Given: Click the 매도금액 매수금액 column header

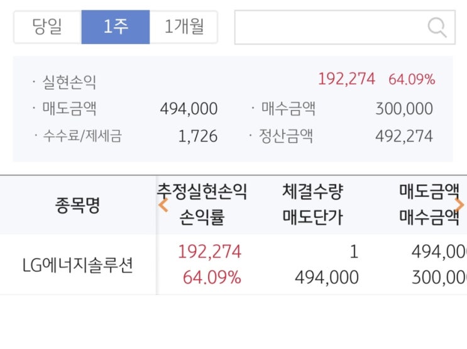Looking at the screenshot, I should coord(430,205).
